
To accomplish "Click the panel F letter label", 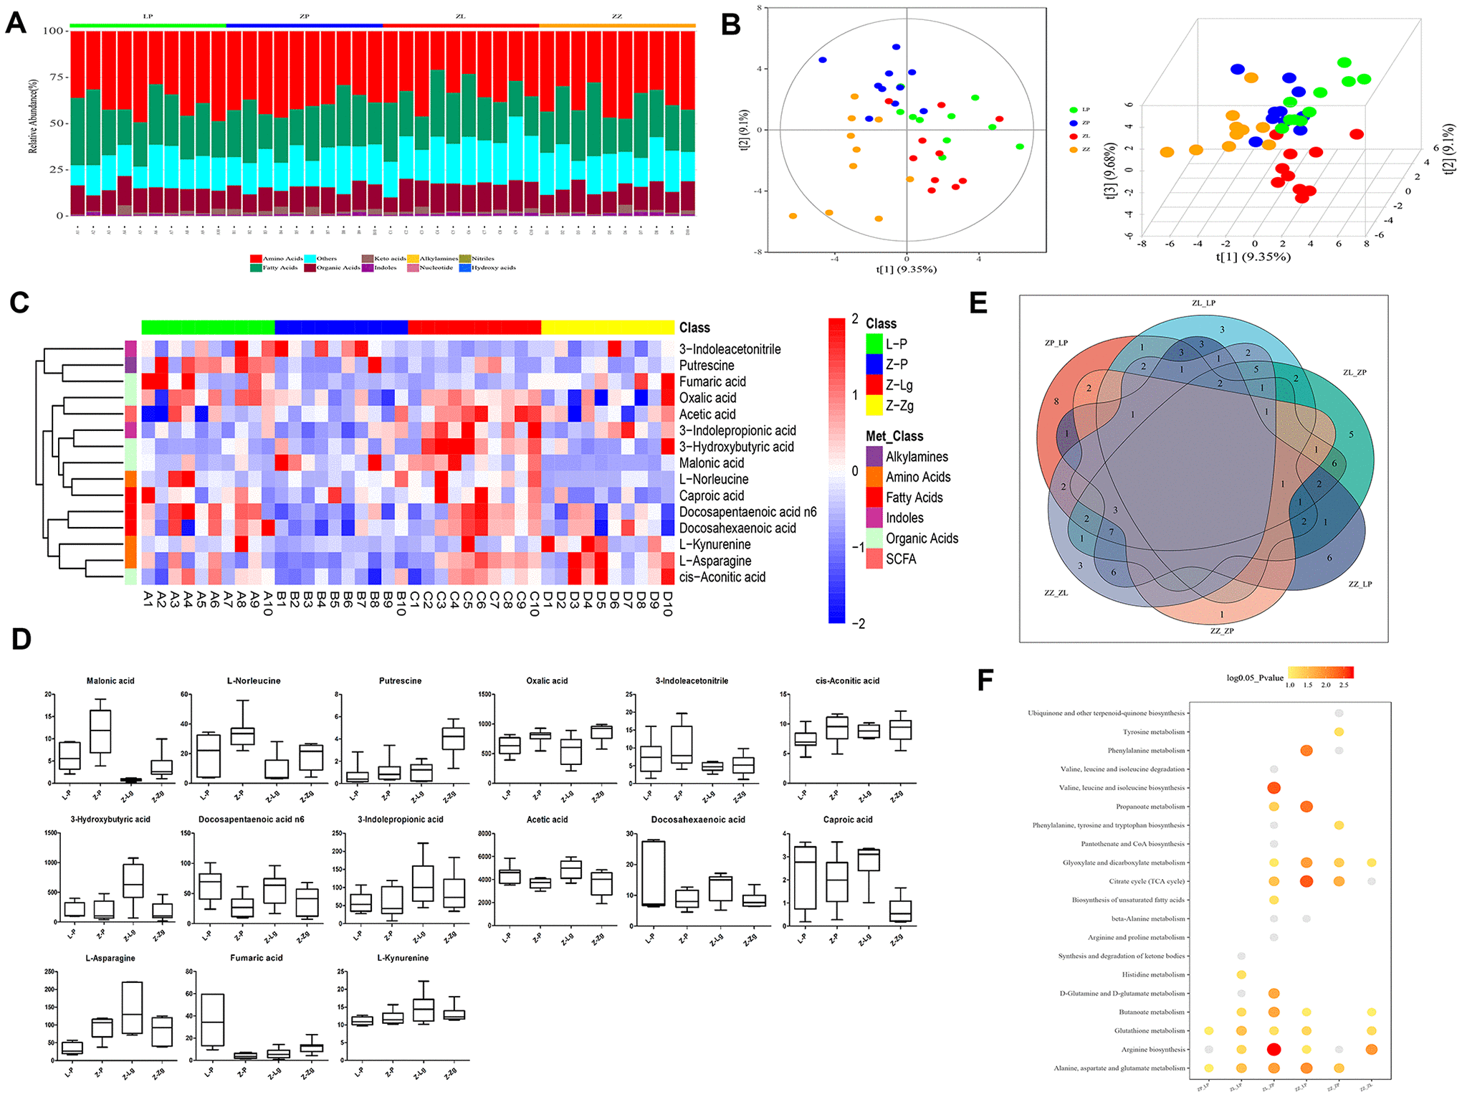I will coord(985,680).
